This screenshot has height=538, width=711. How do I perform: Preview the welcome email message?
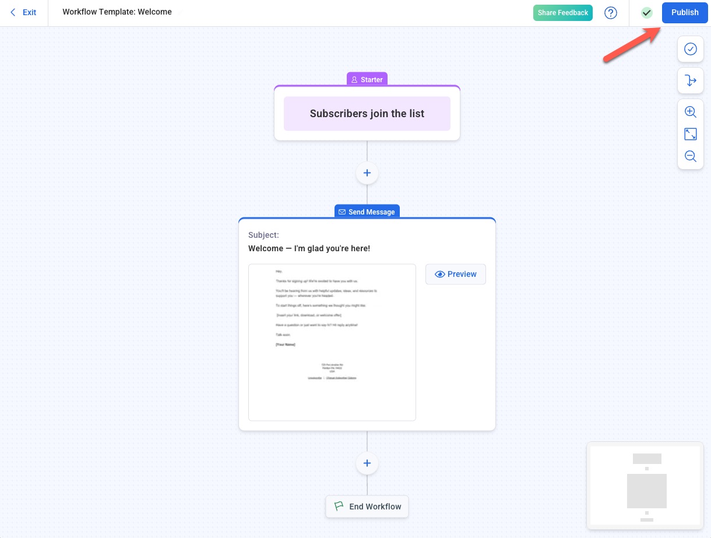(455, 274)
